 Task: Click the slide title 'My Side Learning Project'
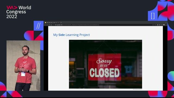(x=72, y=35)
